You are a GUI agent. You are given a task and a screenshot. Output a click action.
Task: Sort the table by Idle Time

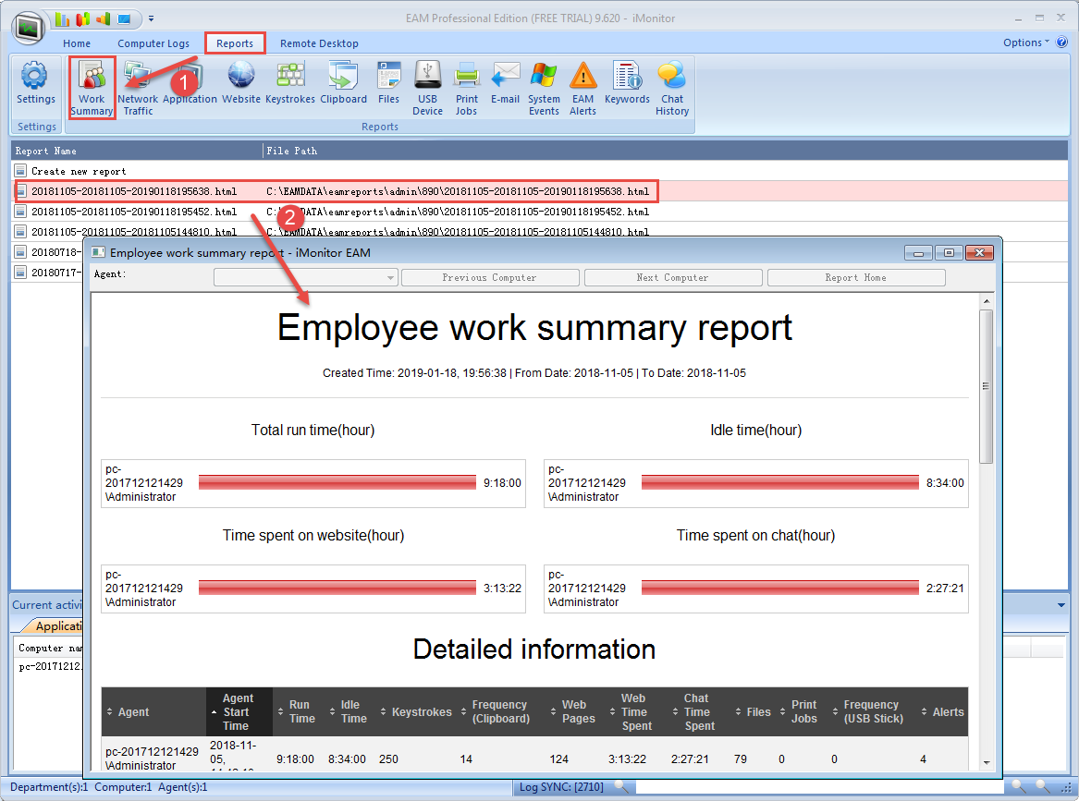click(x=349, y=712)
